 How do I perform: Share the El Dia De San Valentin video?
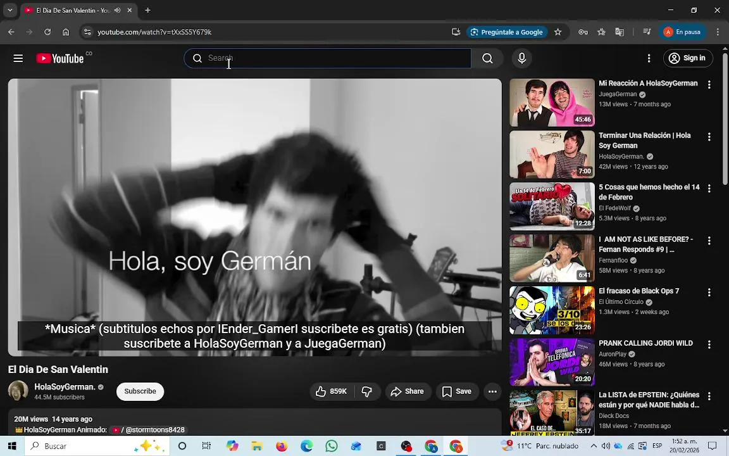tap(408, 391)
